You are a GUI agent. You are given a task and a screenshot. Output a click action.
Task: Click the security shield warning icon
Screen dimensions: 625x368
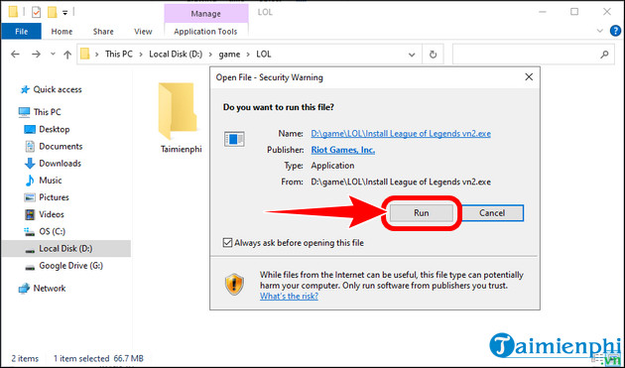[x=234, y=284]
